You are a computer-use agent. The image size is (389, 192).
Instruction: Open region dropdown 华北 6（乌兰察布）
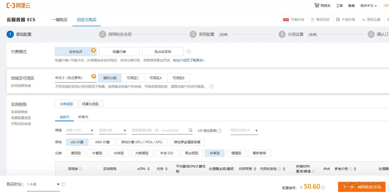76,78
